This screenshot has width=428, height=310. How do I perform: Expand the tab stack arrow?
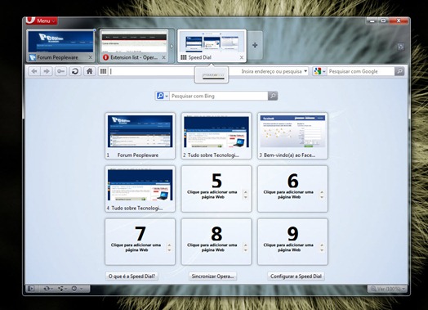(172, 46)
